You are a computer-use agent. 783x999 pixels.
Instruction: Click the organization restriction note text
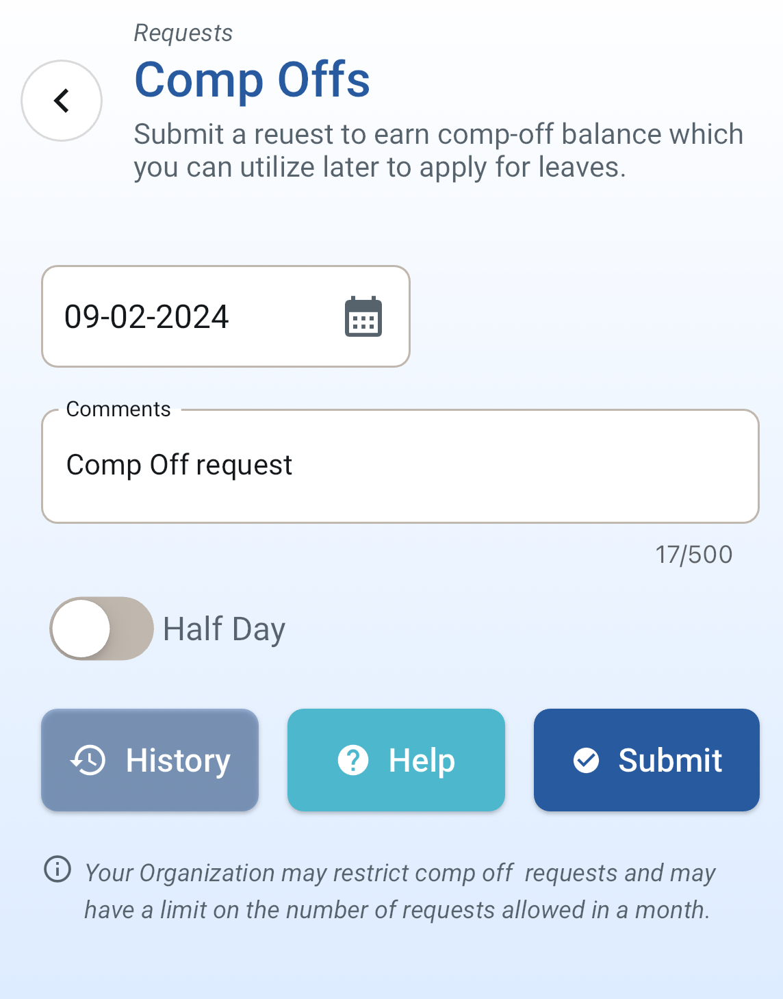click(x=400, y=891)
